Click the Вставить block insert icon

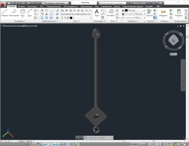[x=111, y=13]
